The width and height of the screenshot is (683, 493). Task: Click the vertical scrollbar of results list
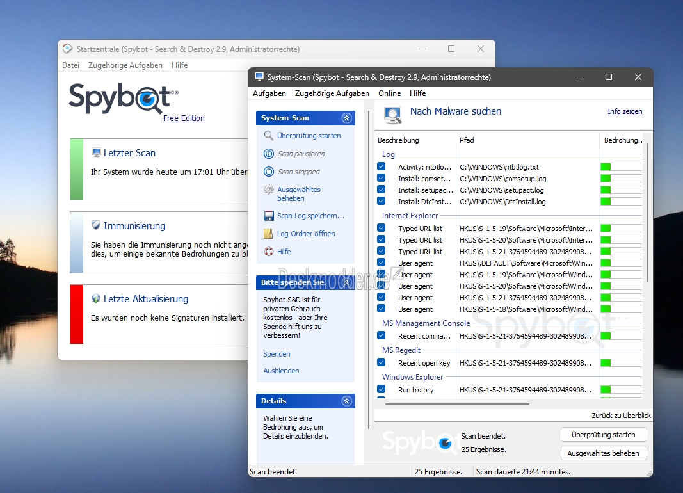(x=648, y=212)
